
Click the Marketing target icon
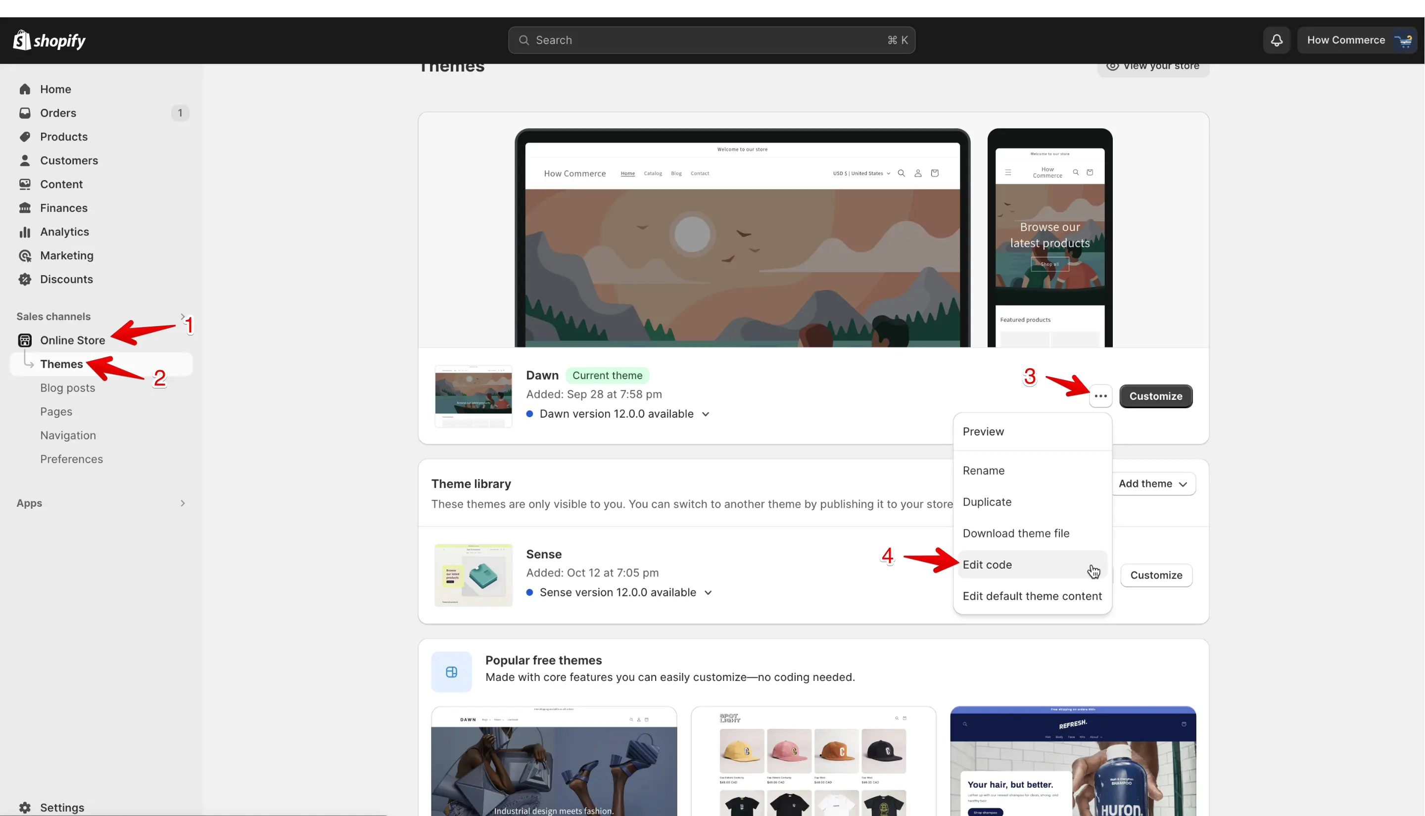coord(25,255)
